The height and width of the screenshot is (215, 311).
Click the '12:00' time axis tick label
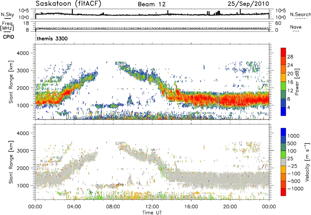click(152, 207)
